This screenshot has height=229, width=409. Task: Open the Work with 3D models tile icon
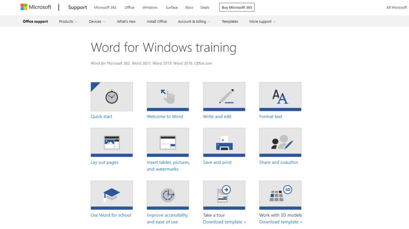pos(280,195)
